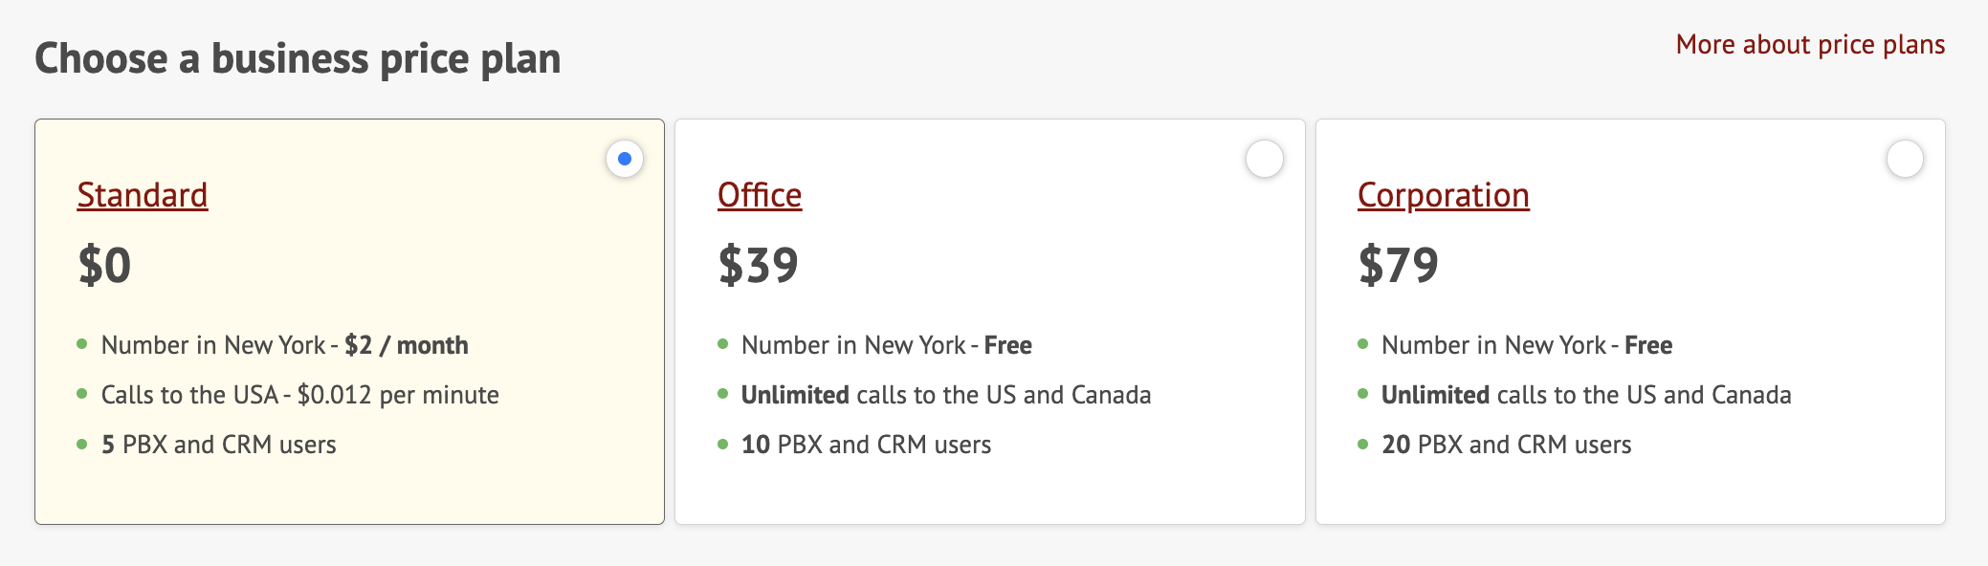Screen dimensions: 1988x566
Task: Open the Corporation plan details link
Action: click(1443, 194)
